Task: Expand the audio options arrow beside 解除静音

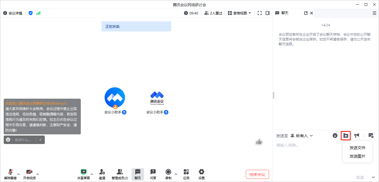Action: (19, 174)
